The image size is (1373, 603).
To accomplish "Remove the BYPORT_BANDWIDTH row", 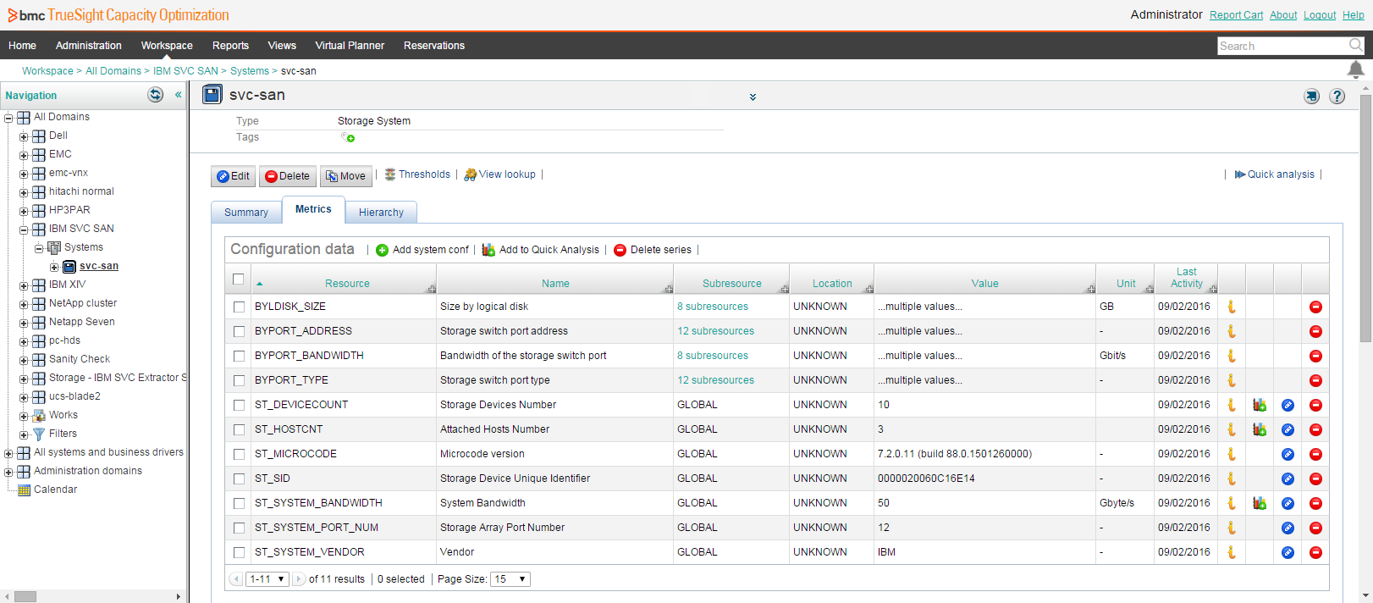I will pos(1315,356).
